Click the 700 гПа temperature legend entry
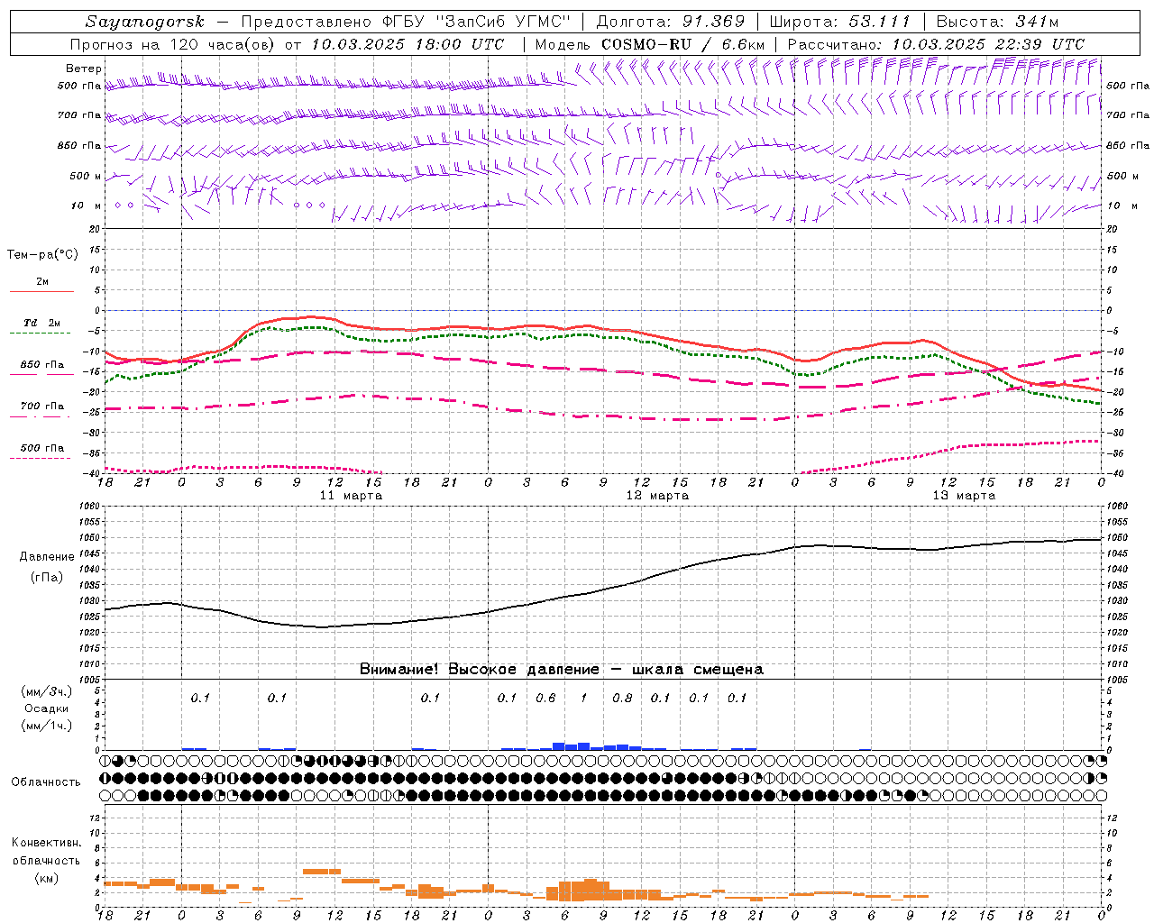Viewport: 1154px width, 923px height. (42, 407)
